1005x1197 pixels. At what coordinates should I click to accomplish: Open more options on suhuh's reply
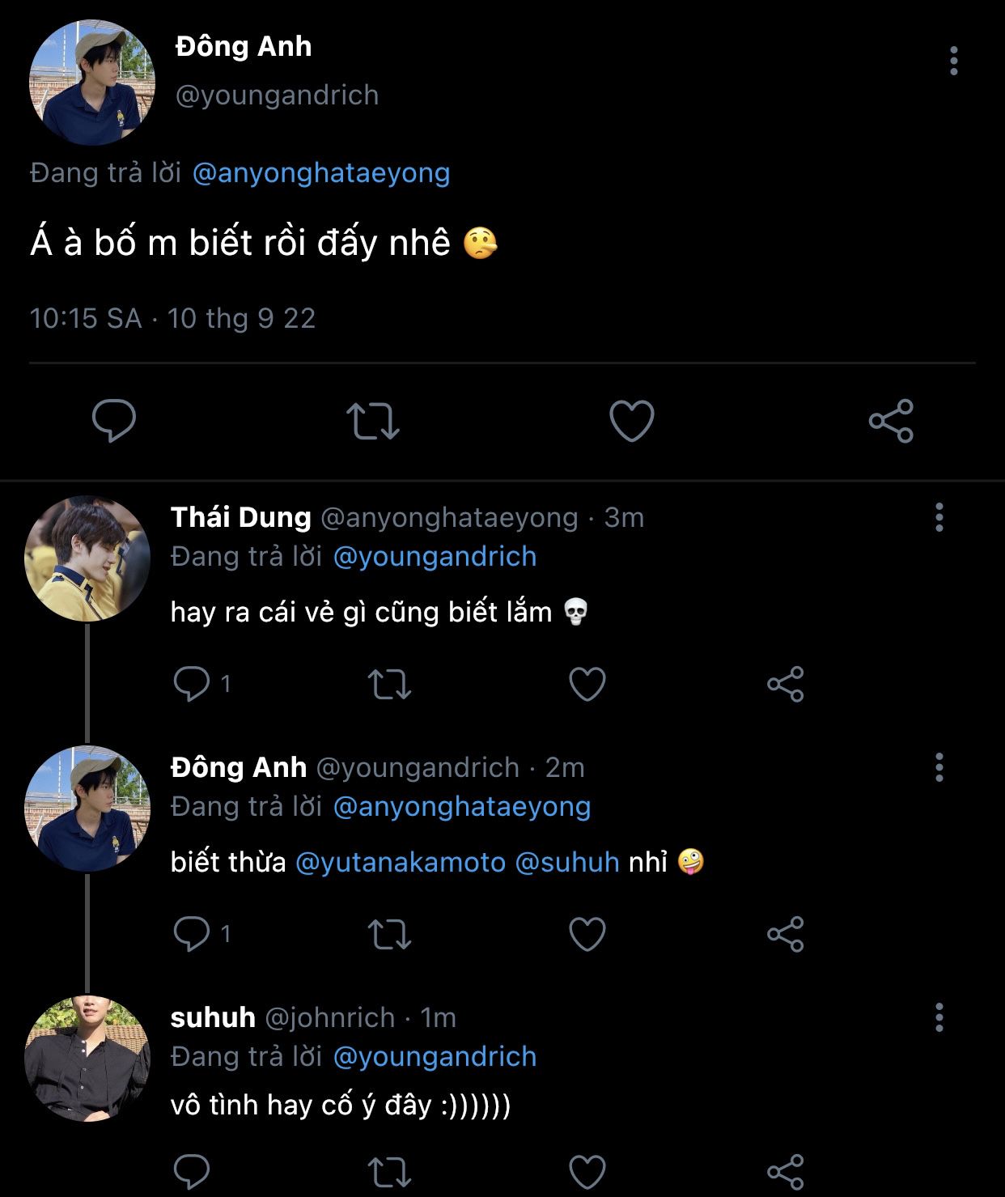[x=939, y=1017]
